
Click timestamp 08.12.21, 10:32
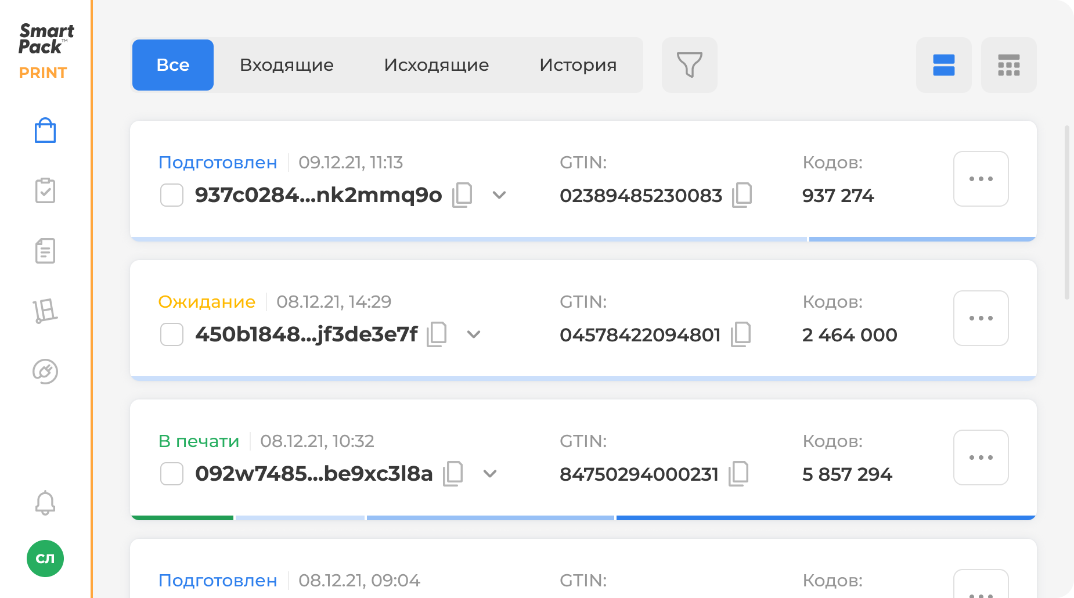click(x=317, y=441)
